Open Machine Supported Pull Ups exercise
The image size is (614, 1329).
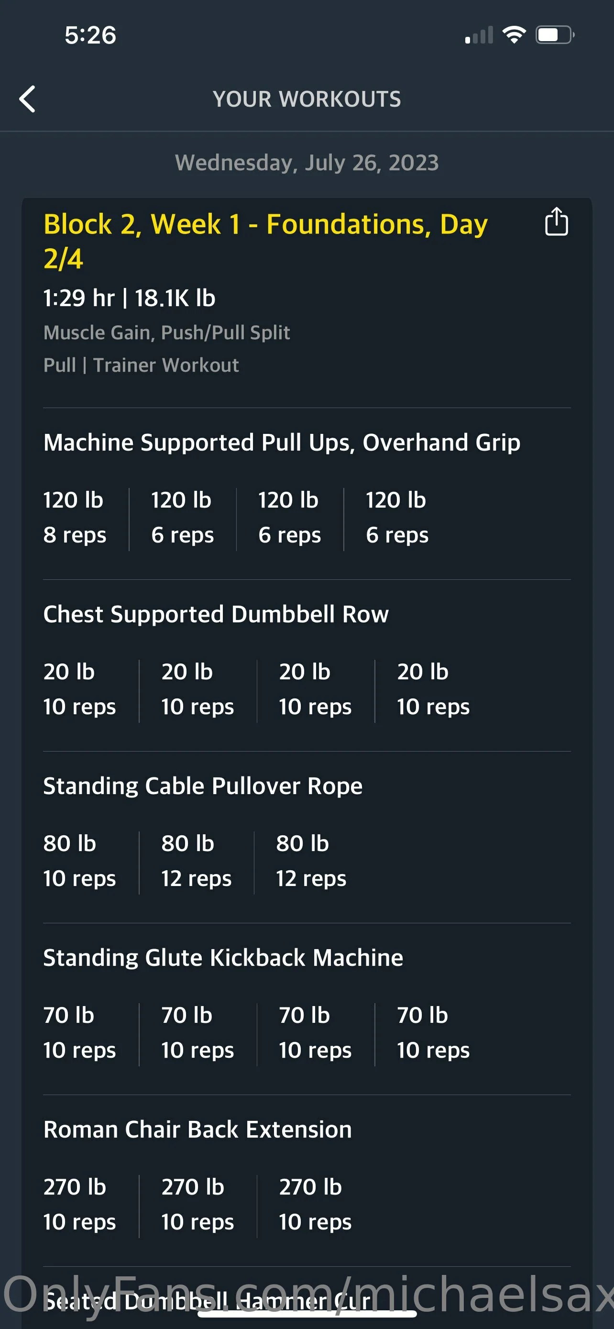[282, 443]
